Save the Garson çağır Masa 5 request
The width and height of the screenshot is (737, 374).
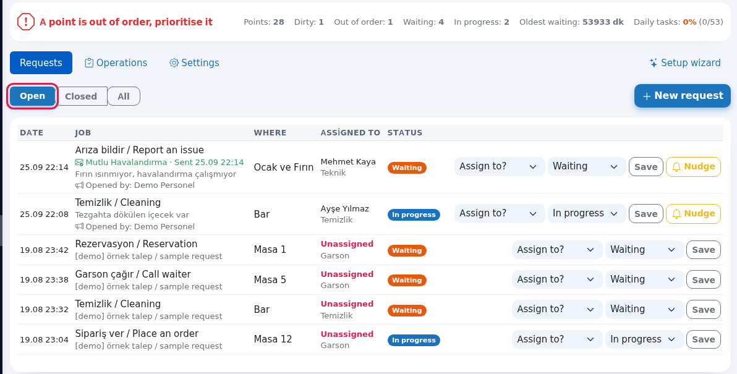(x=704, y=280)
